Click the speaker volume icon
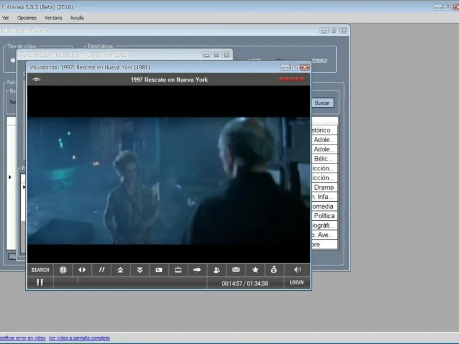459x344 pixels. (x=297, y=269)
